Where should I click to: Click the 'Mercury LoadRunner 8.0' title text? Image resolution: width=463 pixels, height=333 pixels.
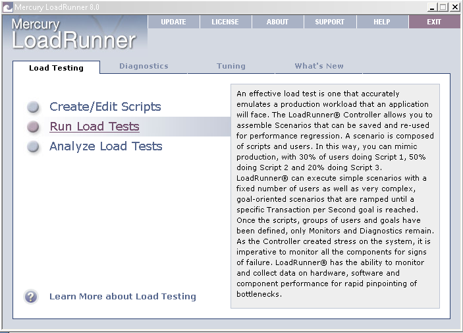(x=57, y=7)
